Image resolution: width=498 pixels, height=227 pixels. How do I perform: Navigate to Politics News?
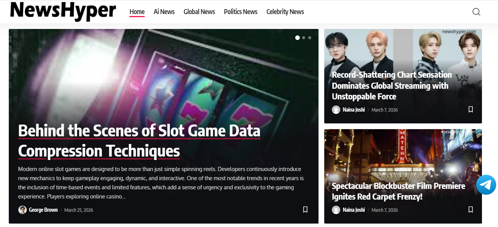pyautogui.click(x=241, y=12)
